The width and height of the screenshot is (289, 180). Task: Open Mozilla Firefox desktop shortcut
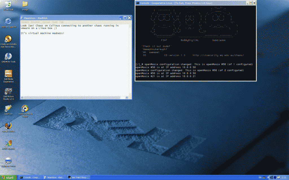[8, 126]
